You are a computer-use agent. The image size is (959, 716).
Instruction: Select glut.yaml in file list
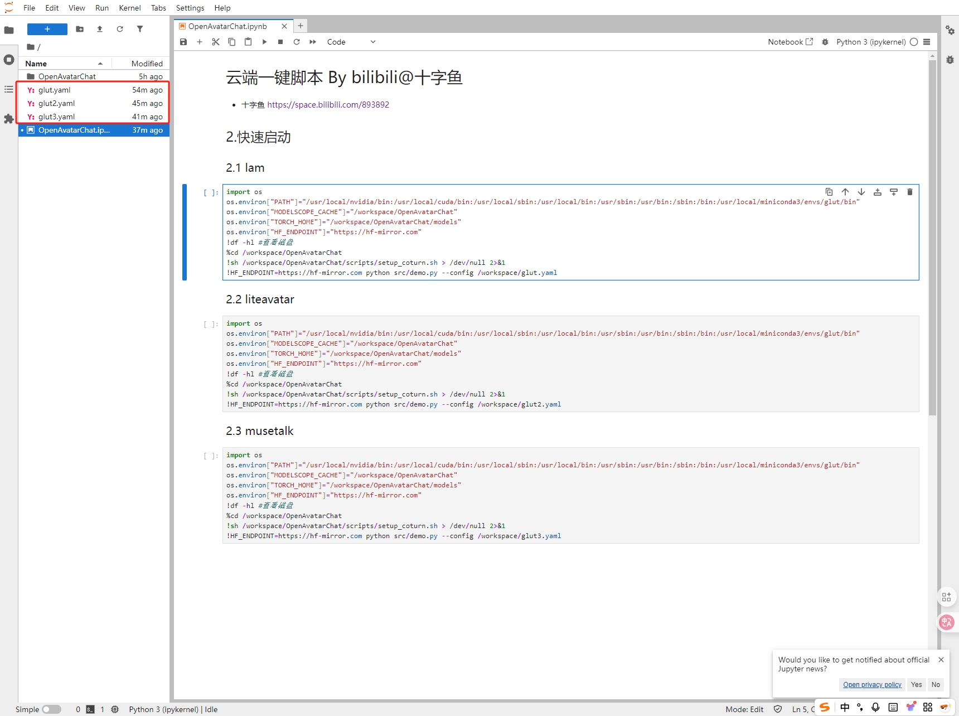[94, 90]
